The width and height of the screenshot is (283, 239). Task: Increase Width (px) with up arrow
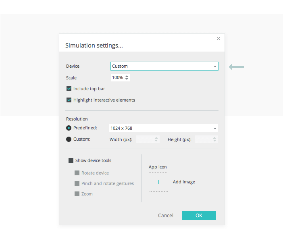pos(156,138)
